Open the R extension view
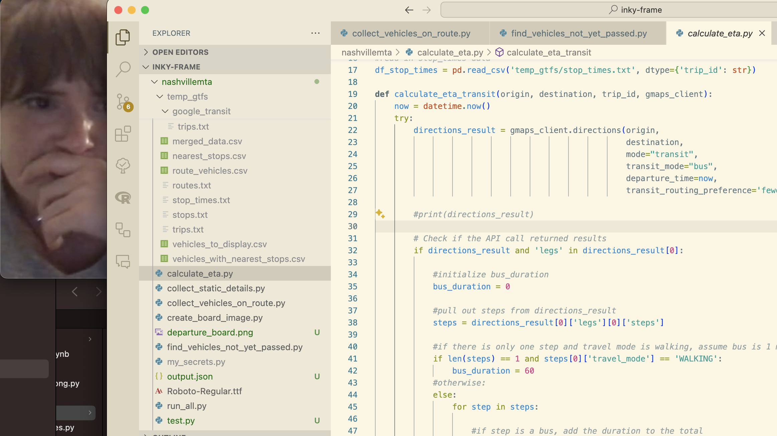Image resolution: width=777 pixels, height=436 pixels. [x=123, y=198]
